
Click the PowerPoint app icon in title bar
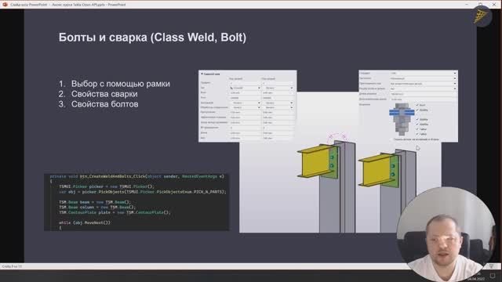(5, 5)
